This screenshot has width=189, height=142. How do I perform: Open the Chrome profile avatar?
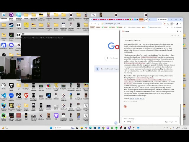(177, 24)
